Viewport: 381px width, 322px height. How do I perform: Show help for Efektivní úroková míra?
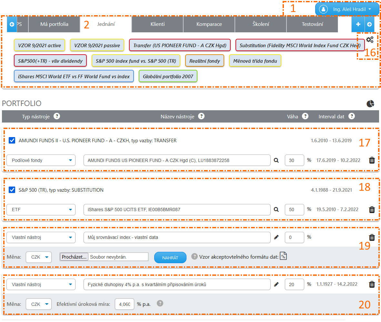point(160,303)
